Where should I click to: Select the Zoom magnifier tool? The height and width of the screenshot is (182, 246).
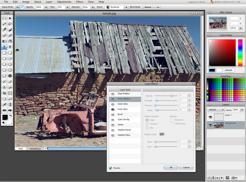pos(10,99)
